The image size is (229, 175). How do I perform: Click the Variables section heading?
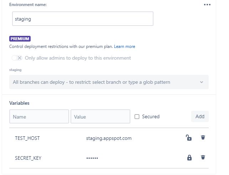(x=19, y=103)
